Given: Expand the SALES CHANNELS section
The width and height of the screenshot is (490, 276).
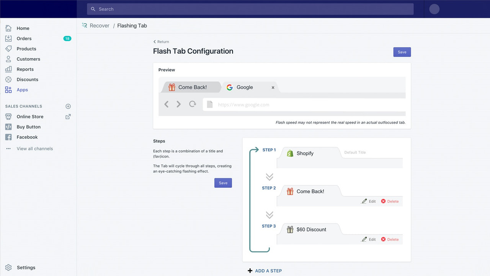Looking at the screenshot, I should point(24,106).
